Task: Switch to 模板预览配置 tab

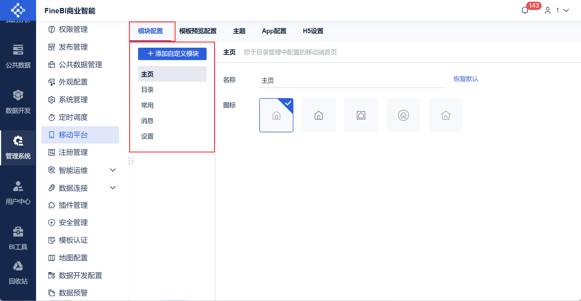Action: click(x=198, y=31)
